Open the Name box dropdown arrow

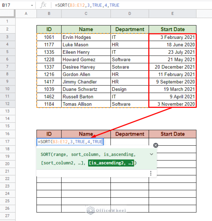pyautogui.click(x=32, y=6)
